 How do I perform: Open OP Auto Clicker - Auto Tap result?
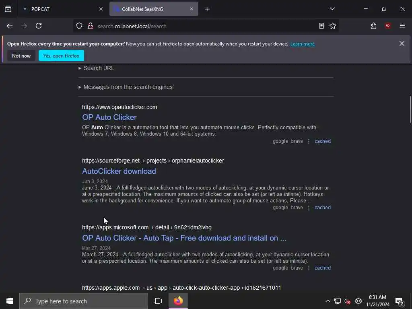click(184, 238)
